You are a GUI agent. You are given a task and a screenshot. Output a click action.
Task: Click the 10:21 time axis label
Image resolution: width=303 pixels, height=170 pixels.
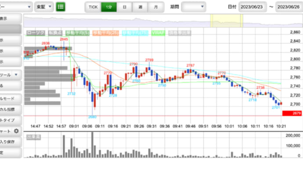click(281, 126)
